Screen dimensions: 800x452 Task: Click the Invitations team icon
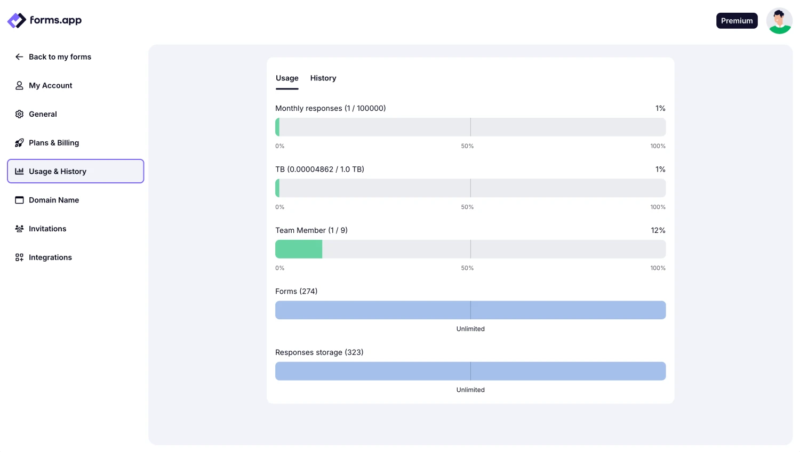tap(19, 229)
